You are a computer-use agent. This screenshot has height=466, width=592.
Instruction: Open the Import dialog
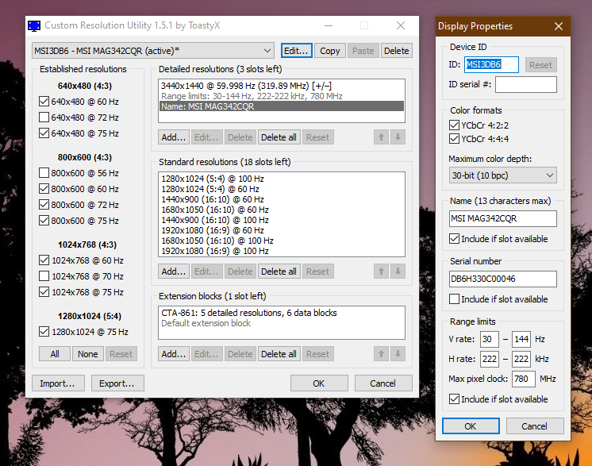pos(58,383)
